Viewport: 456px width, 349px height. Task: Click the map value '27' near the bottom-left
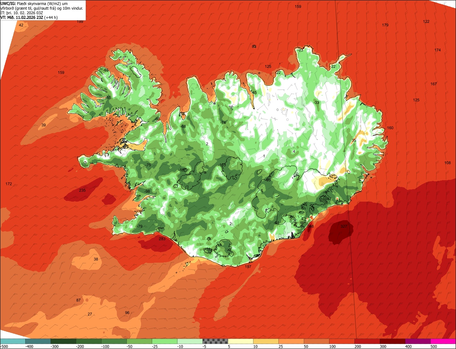(90, 314)
